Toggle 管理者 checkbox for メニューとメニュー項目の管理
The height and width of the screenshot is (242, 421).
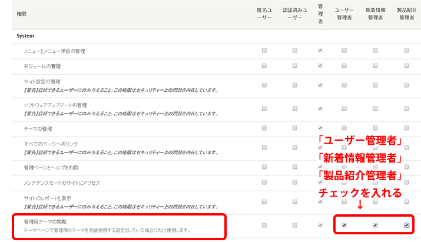click(x=320, y=50)
